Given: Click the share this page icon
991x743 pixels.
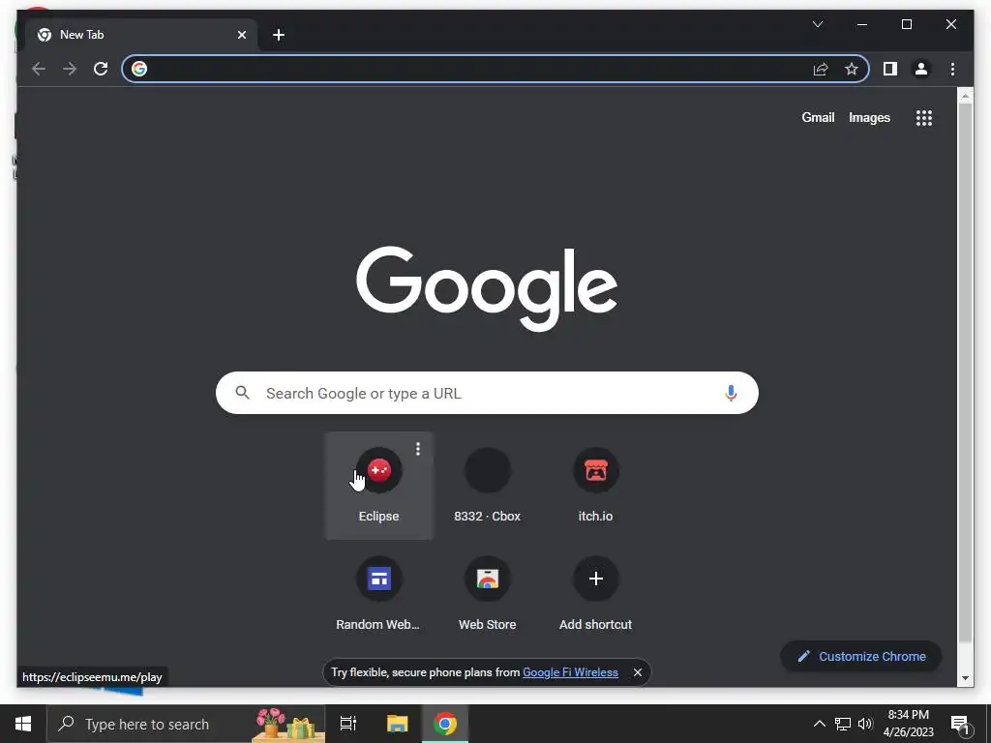Looking at the screenshot, I should [x=821, y=69].
